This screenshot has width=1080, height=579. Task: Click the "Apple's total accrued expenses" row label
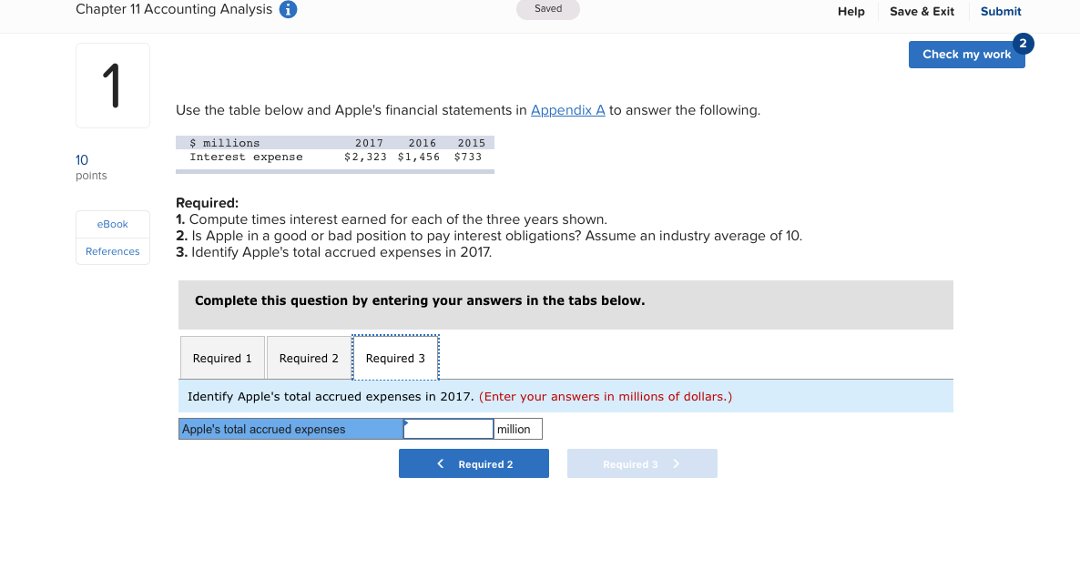pyautogui.click(x=290, y=429)
